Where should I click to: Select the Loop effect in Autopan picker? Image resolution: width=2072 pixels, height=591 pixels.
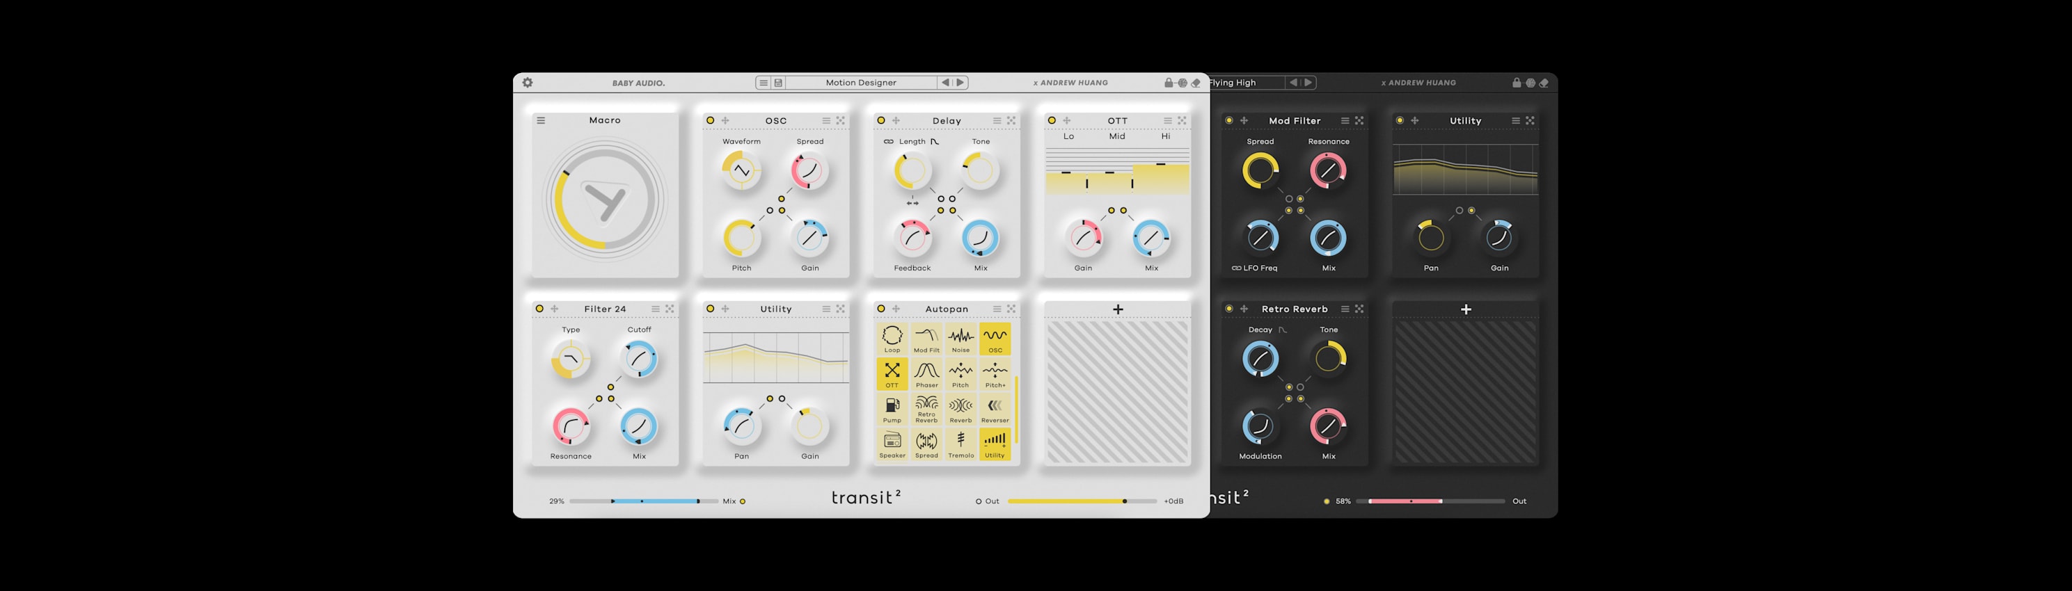click(892, 340)
